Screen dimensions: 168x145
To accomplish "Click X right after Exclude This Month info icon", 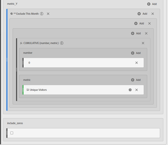I will (x=48, y=14).
